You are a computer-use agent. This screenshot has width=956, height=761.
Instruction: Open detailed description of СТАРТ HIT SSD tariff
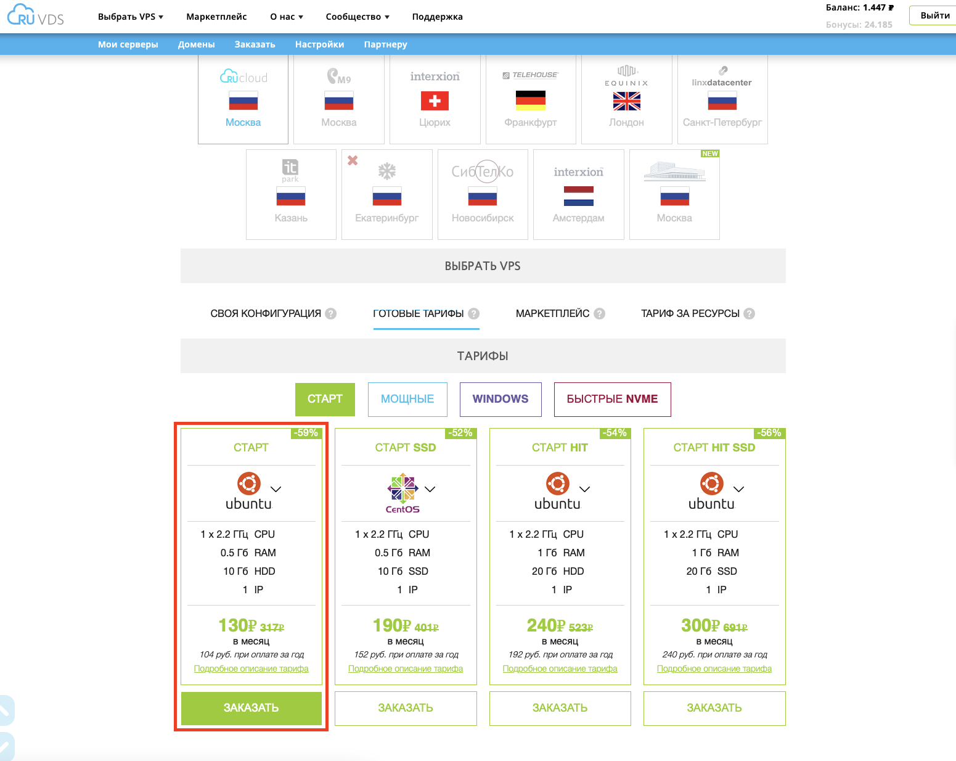tap(714, 668)
